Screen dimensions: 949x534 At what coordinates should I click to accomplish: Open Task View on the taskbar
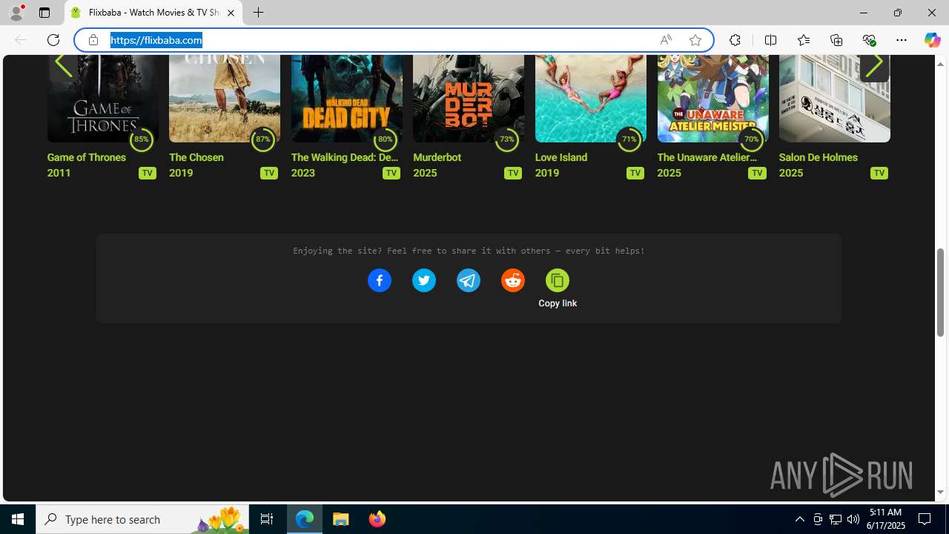click(267, 519)
